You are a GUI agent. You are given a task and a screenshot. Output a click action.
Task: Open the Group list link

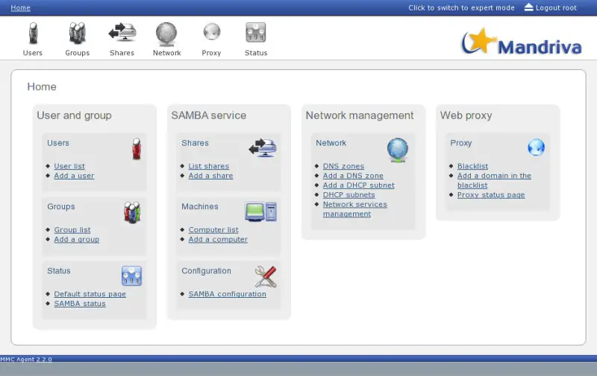[x=72, y=230]
